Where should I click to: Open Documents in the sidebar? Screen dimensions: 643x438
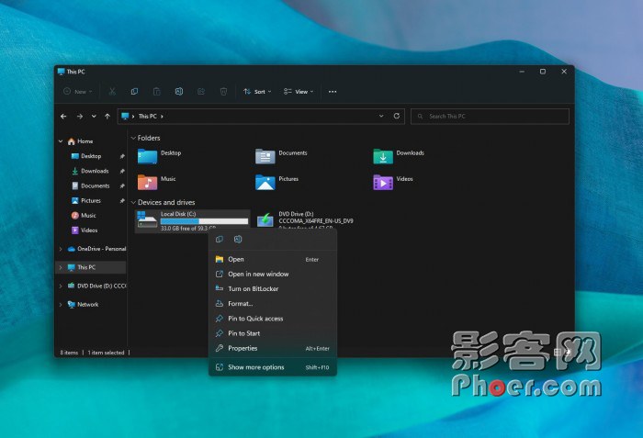point(96,185)
